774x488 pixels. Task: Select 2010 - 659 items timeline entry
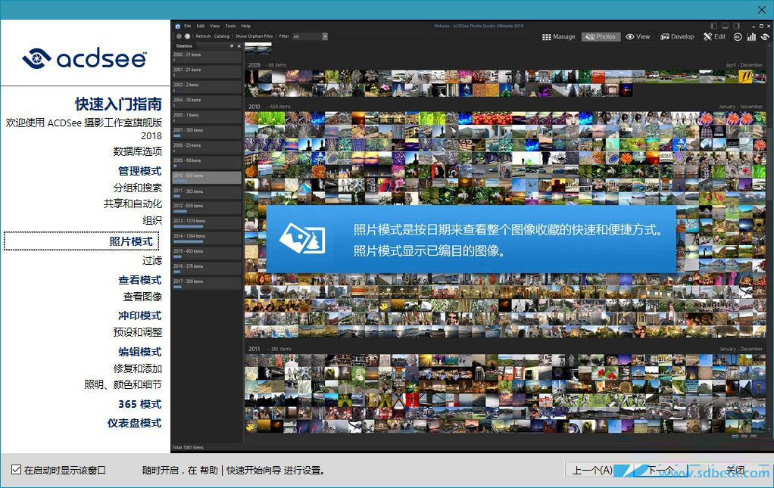coord(206,177)
